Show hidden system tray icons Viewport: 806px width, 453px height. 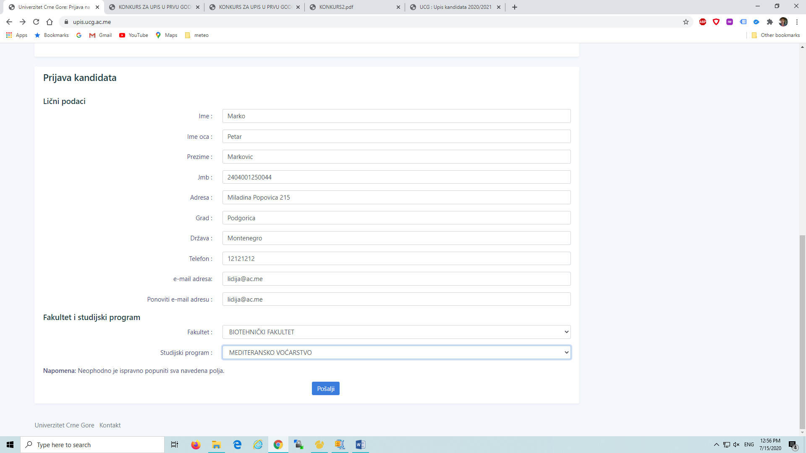716,445
